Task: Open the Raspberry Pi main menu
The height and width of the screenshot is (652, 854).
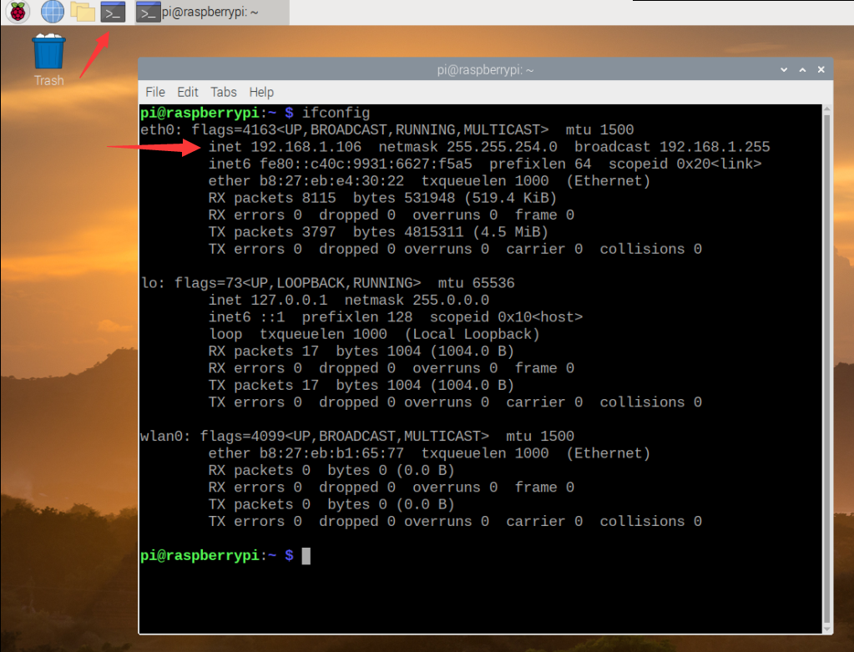Action: [18, 12]
